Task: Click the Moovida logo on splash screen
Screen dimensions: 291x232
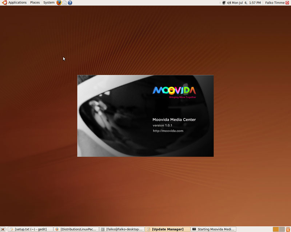Action: pyautogui.click(x=174, y=91)
